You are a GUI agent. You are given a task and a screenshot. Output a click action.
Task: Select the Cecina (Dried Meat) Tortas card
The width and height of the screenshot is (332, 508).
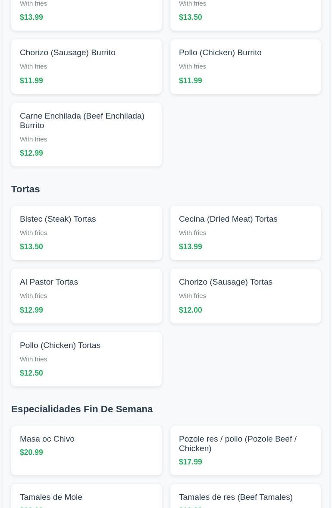245,233
